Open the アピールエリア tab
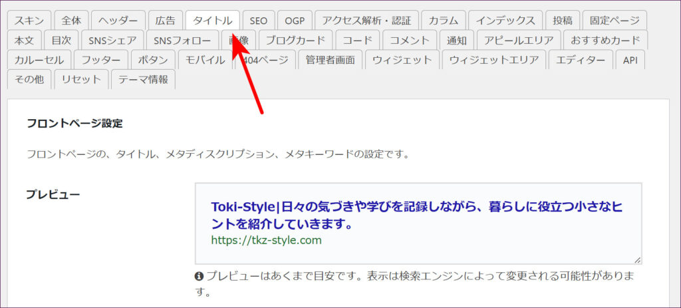 pos(518,41)
